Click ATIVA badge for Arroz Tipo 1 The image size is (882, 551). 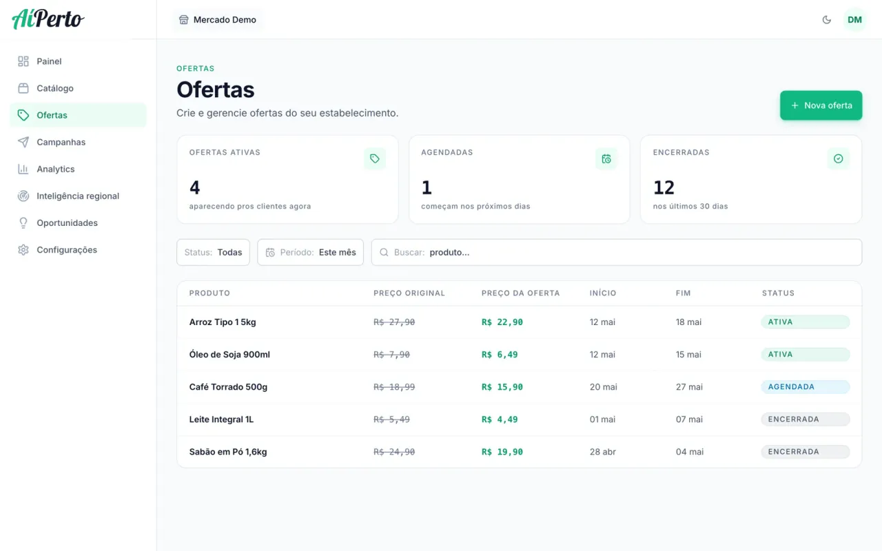[805, 322]
